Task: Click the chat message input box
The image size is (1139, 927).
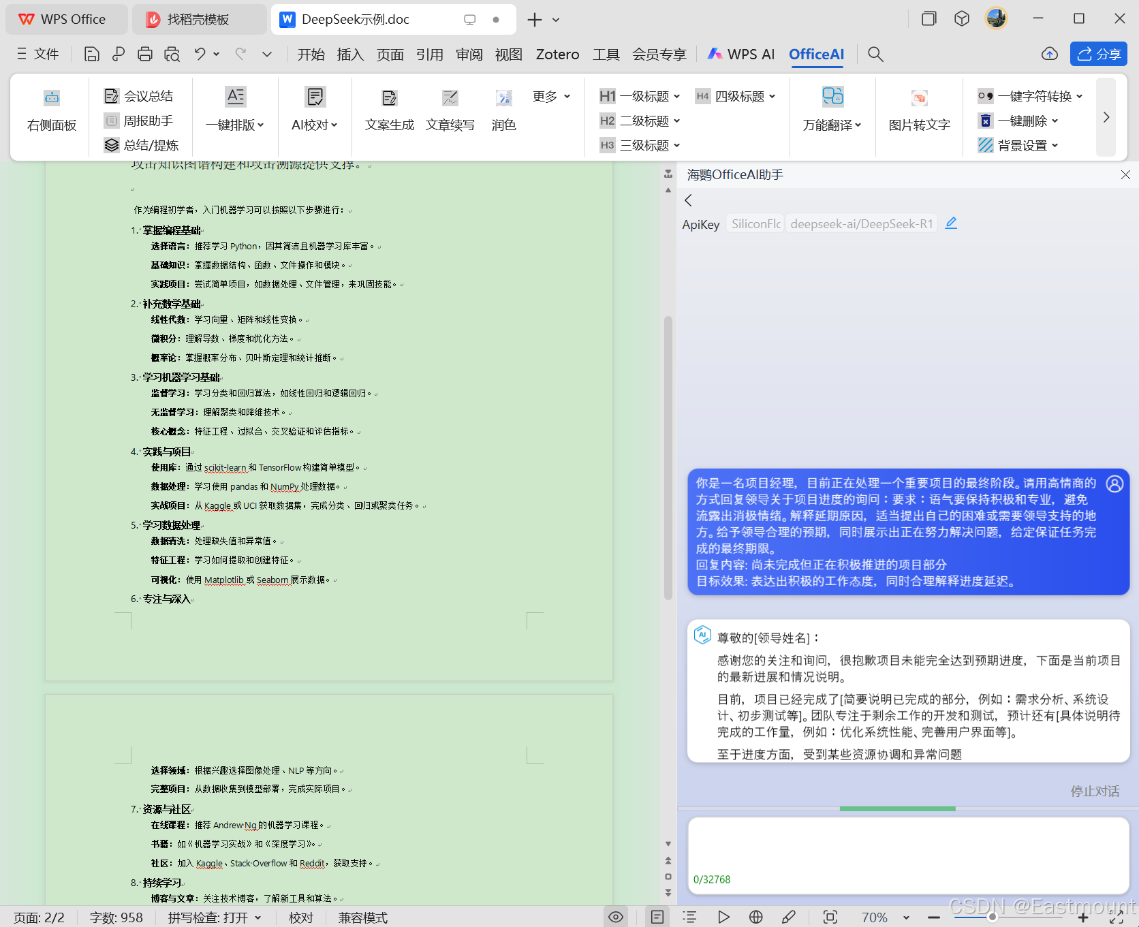Action: click(x=908, y=855)
